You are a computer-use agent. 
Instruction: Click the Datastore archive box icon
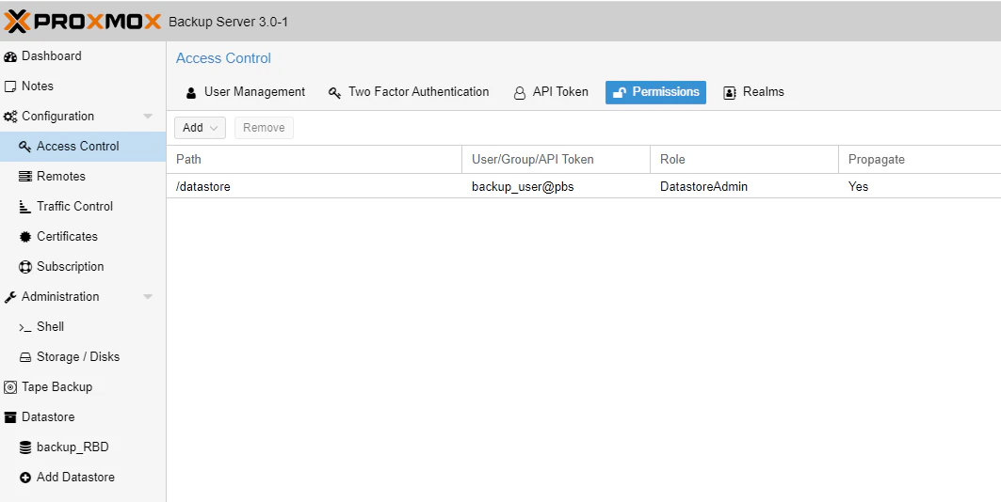pos(10,417)
